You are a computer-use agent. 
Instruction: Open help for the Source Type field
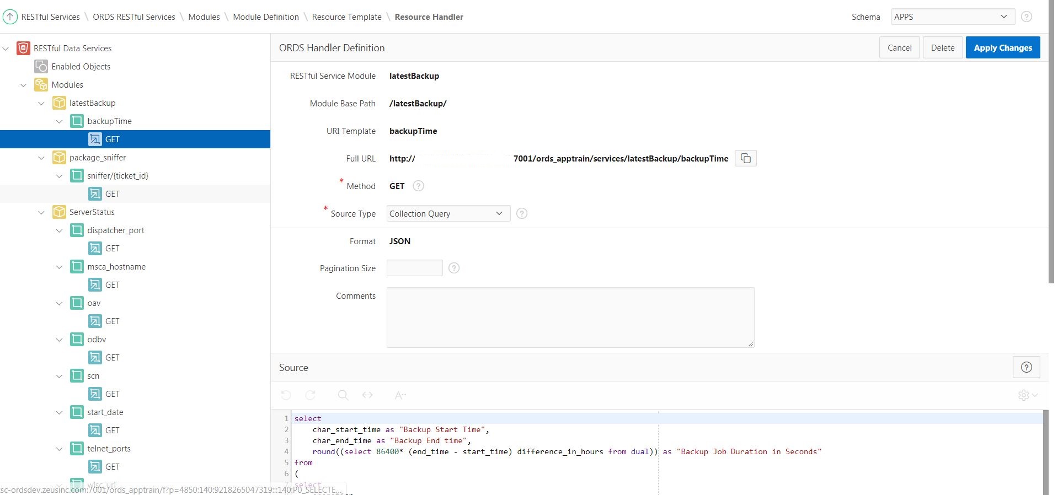[522, 214]
